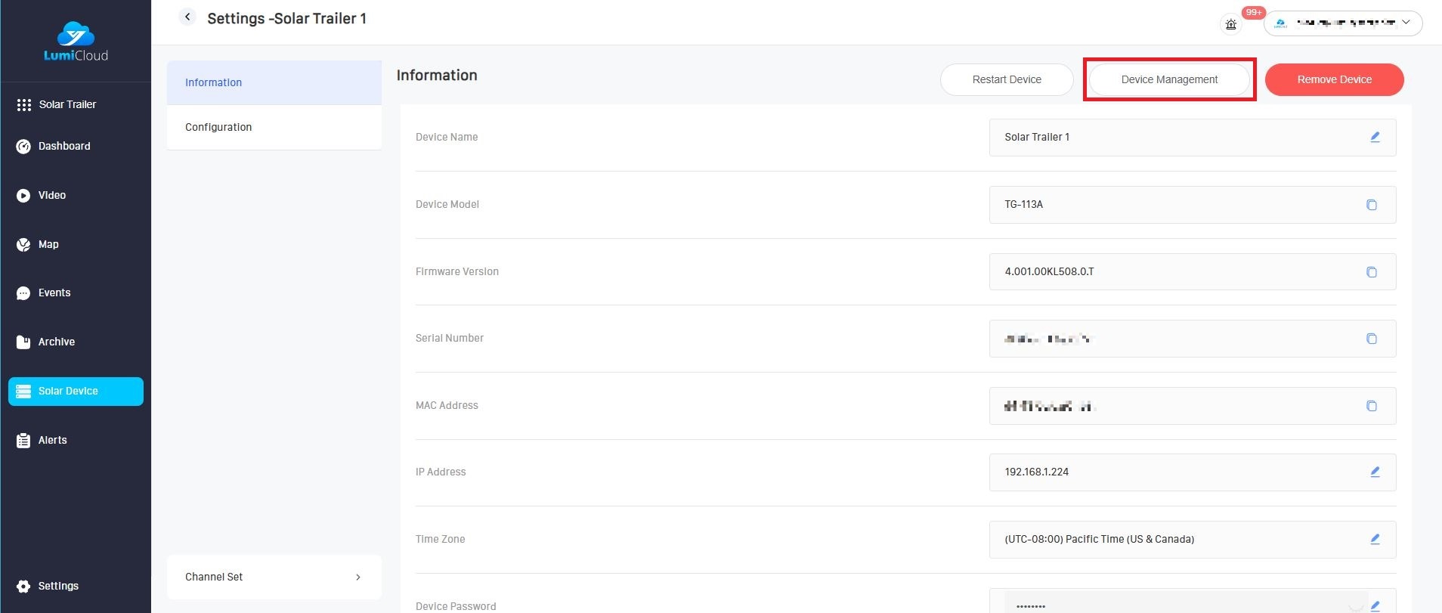Expand the Channel Set section
Viewport: 1442px width, 613px height.
274,577
